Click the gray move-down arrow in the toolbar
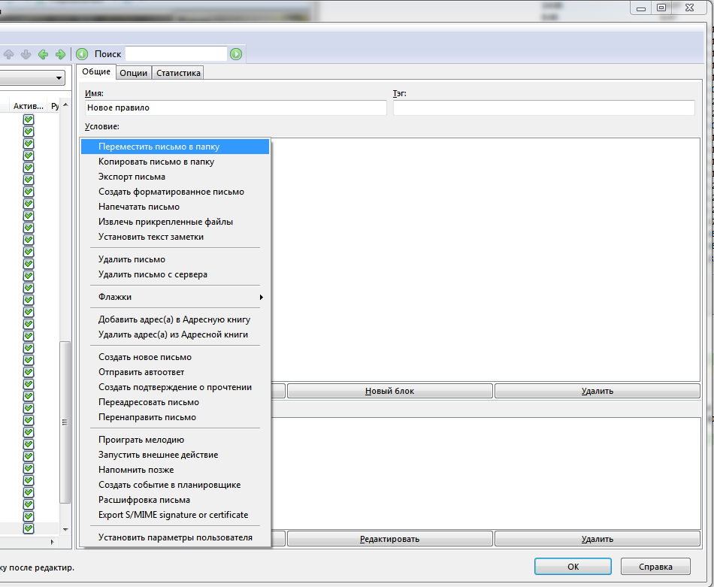The width and height of the screenshot is (714, 587). (26, 54)
